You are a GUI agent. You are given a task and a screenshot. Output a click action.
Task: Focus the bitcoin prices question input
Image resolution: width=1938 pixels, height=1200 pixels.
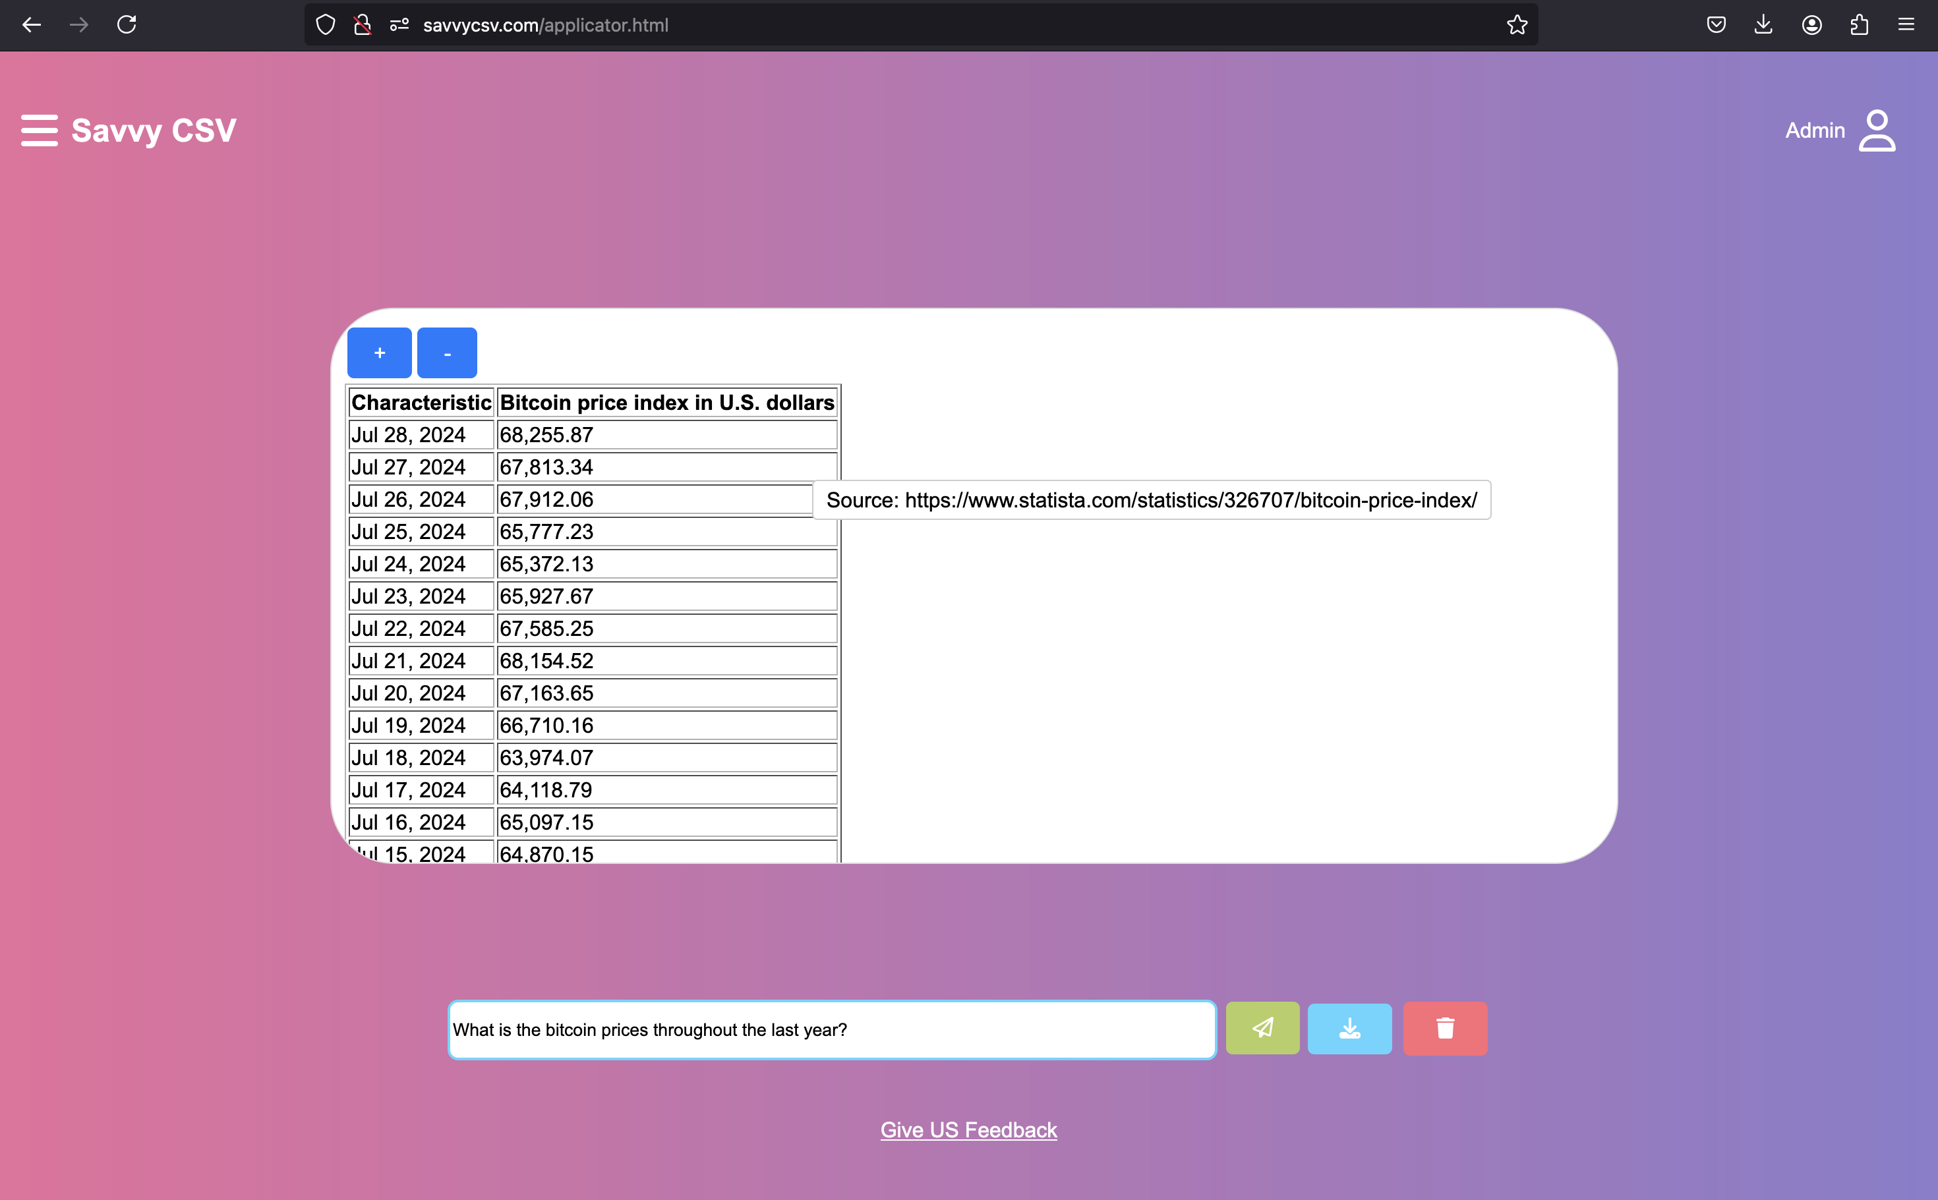[x=831, y=1029]
